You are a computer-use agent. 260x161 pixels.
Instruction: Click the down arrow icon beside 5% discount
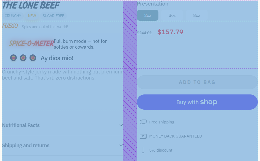pos(143,150)
